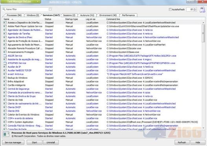The height and width of the screenshot is (146, 207).
Task: Click the COM+ evento do sistema icon
Action: tap(5, 118)
